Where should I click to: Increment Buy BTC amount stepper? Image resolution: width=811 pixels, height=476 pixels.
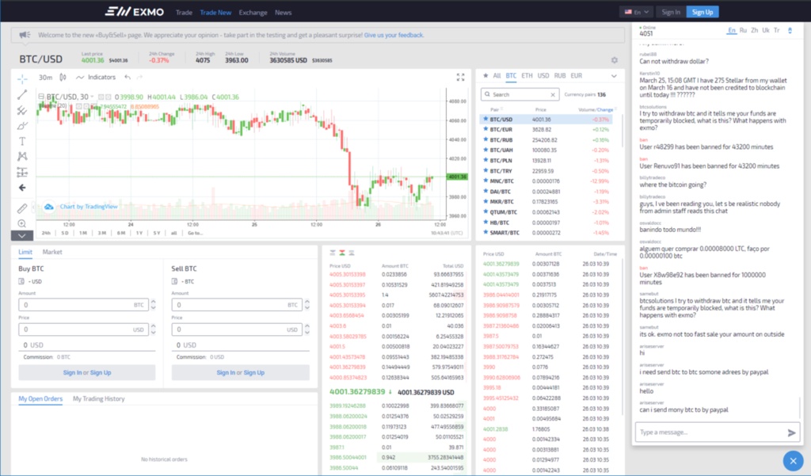[153, 302]
